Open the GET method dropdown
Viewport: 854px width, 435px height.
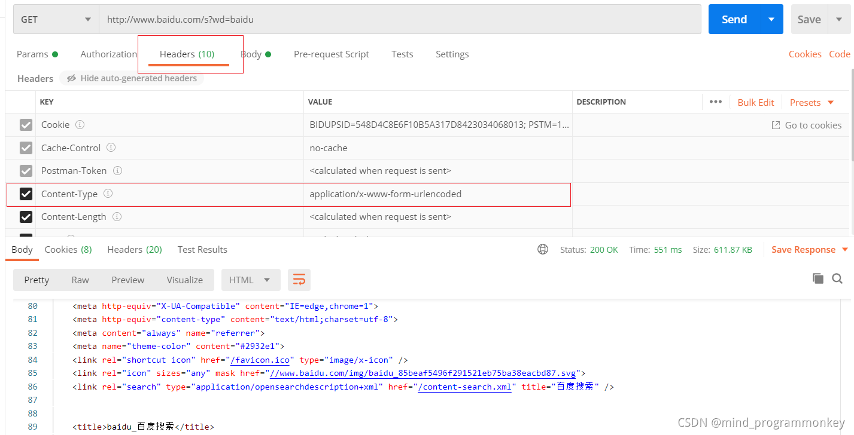pyautogui.click(x=56, y=20)
